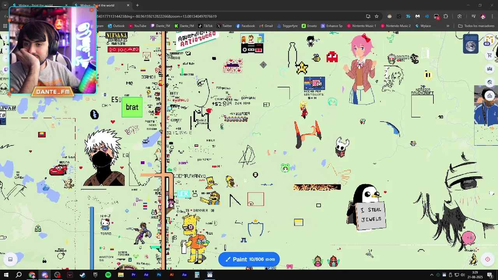Open the map search icon
Viewport: 498px width, 280px height.
pyautogui.click(x=490, y=82)
